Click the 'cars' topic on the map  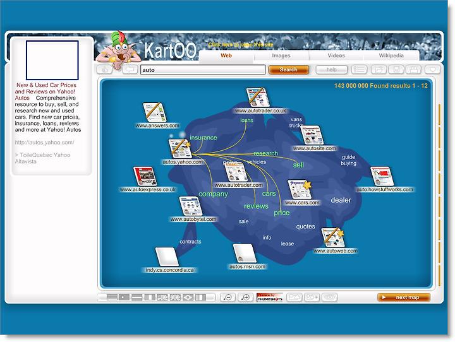point(269,193)
